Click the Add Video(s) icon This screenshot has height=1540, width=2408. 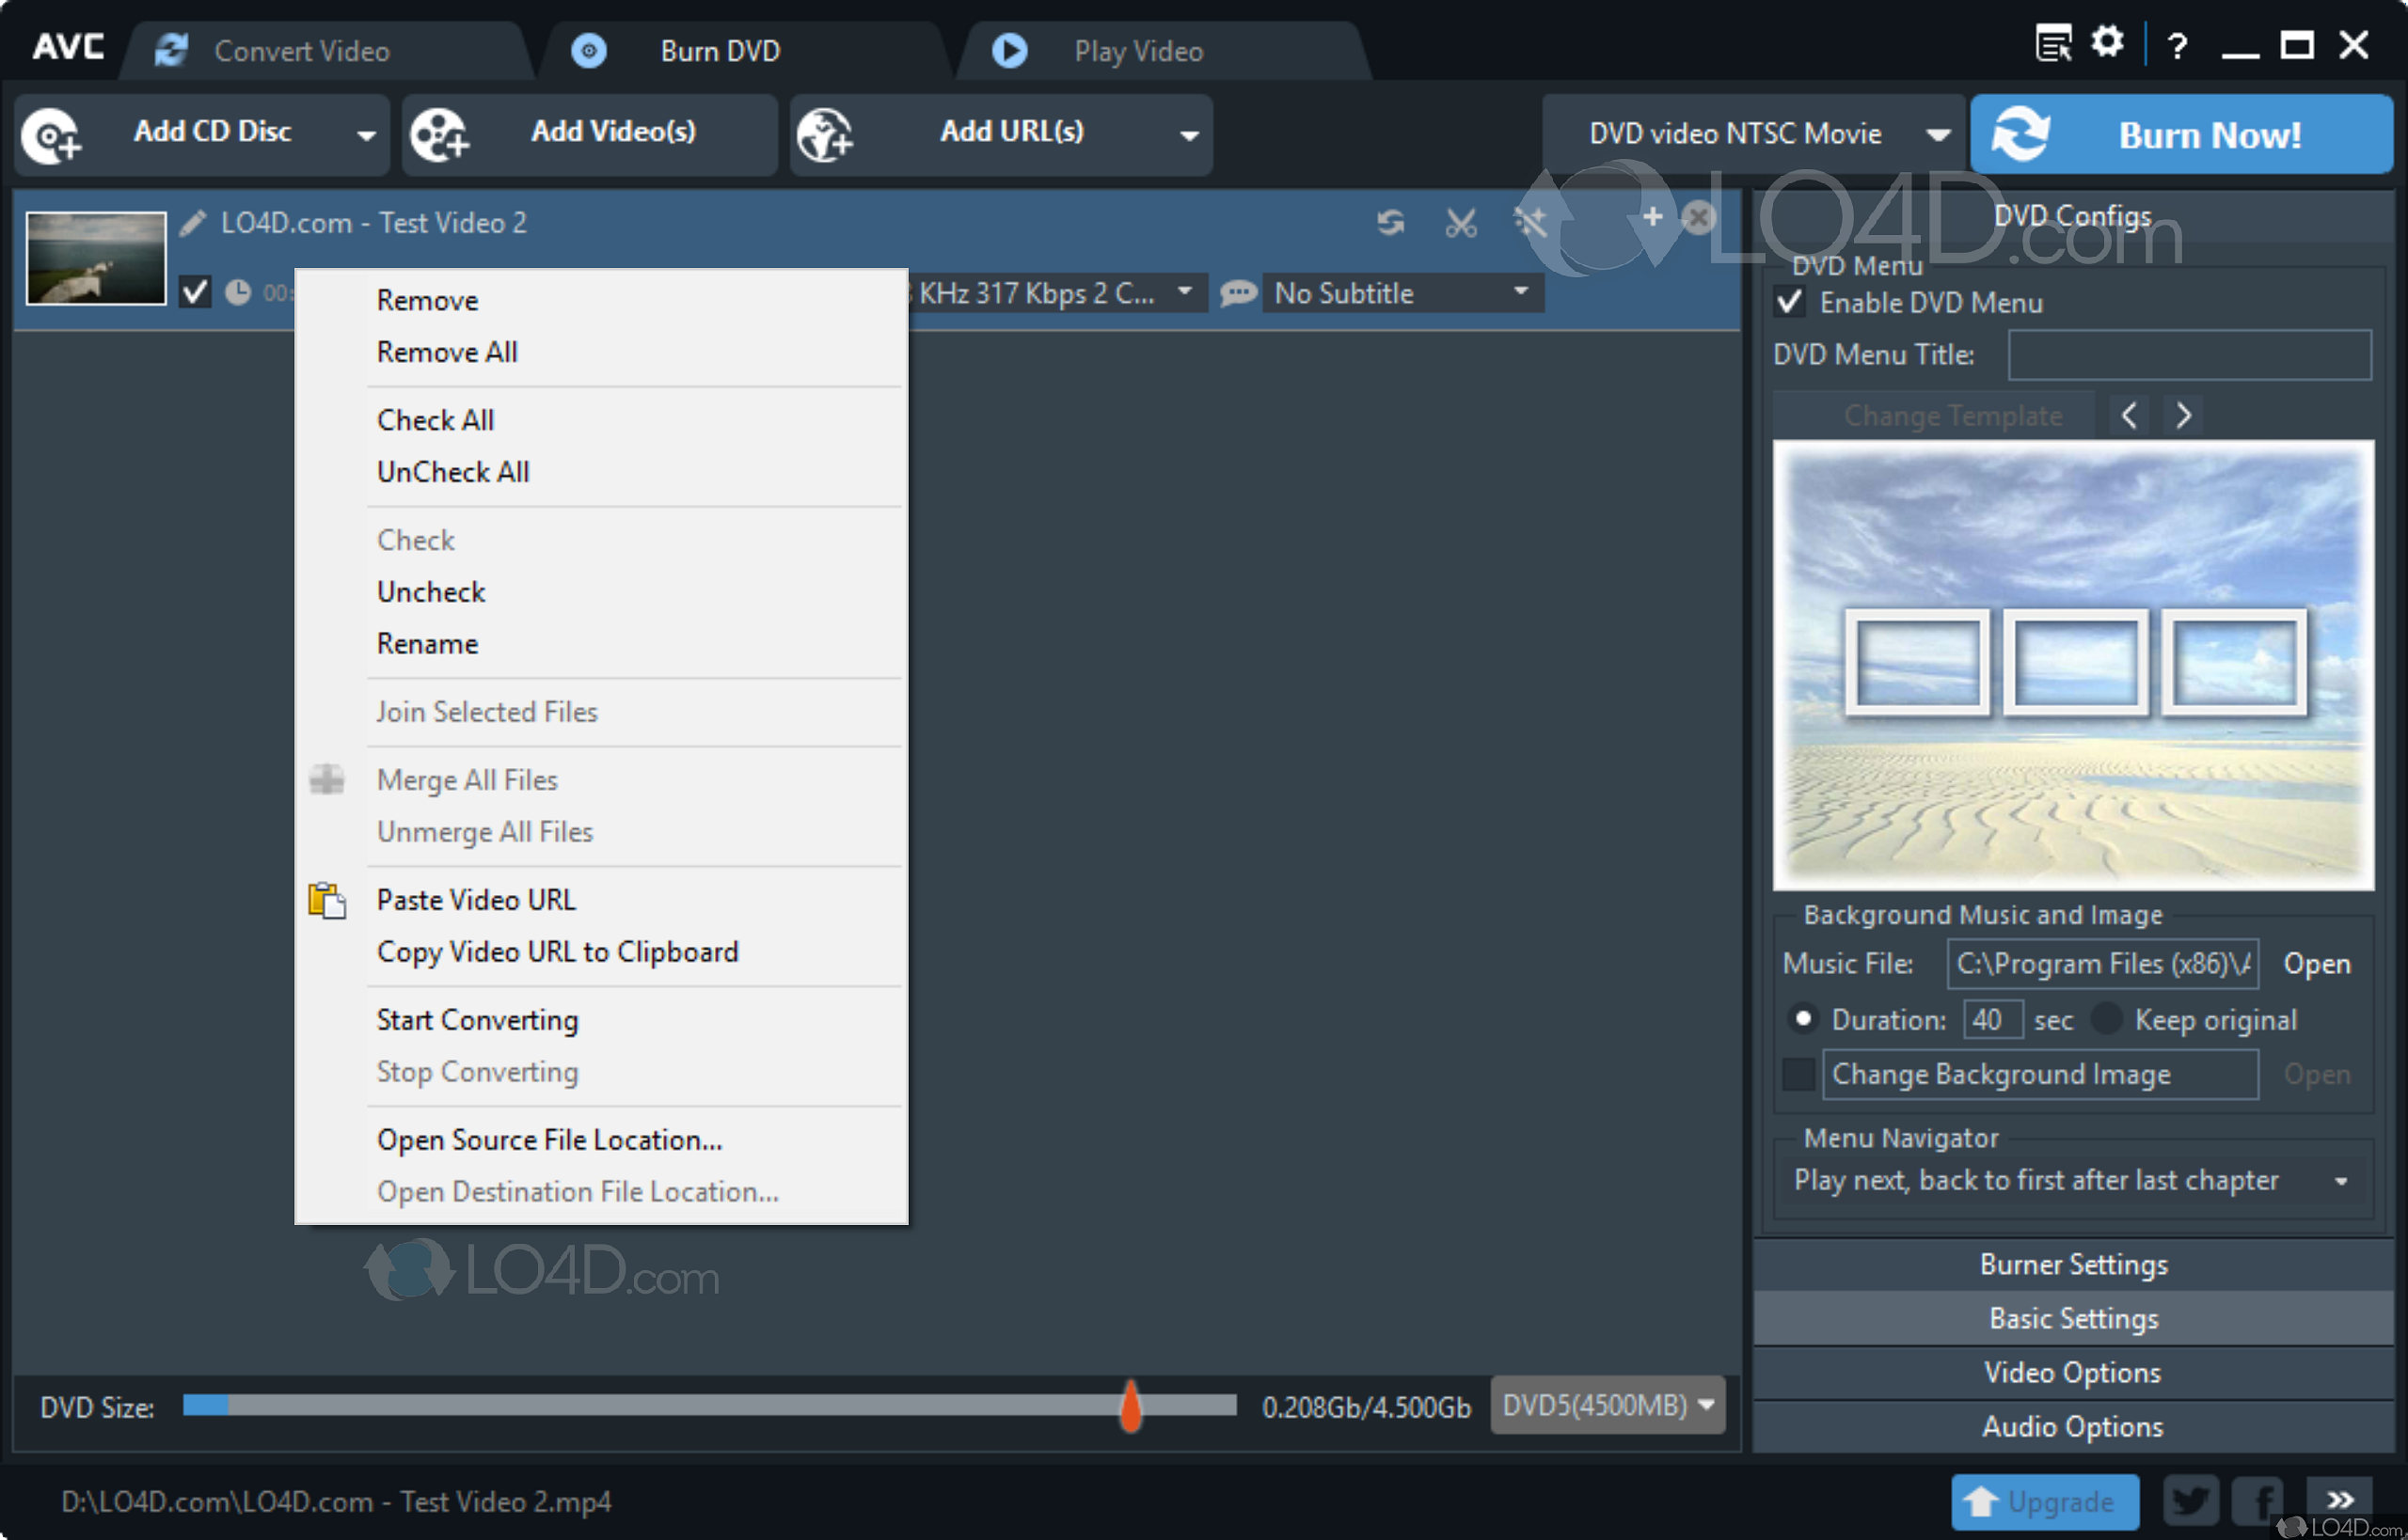436,132
